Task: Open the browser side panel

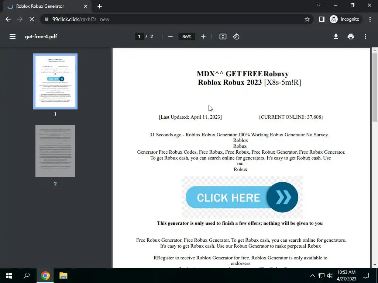Action: point(322,19)
